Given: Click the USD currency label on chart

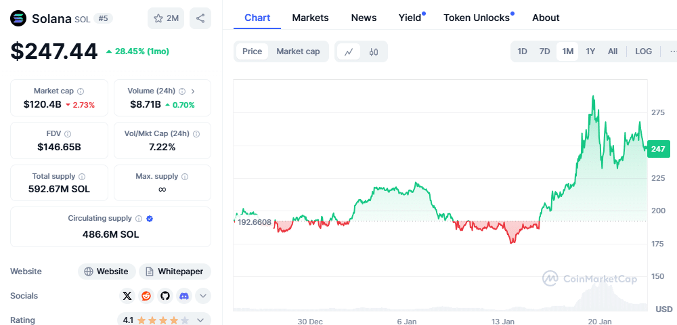Looking at the screenshot, I should point(664,309).
